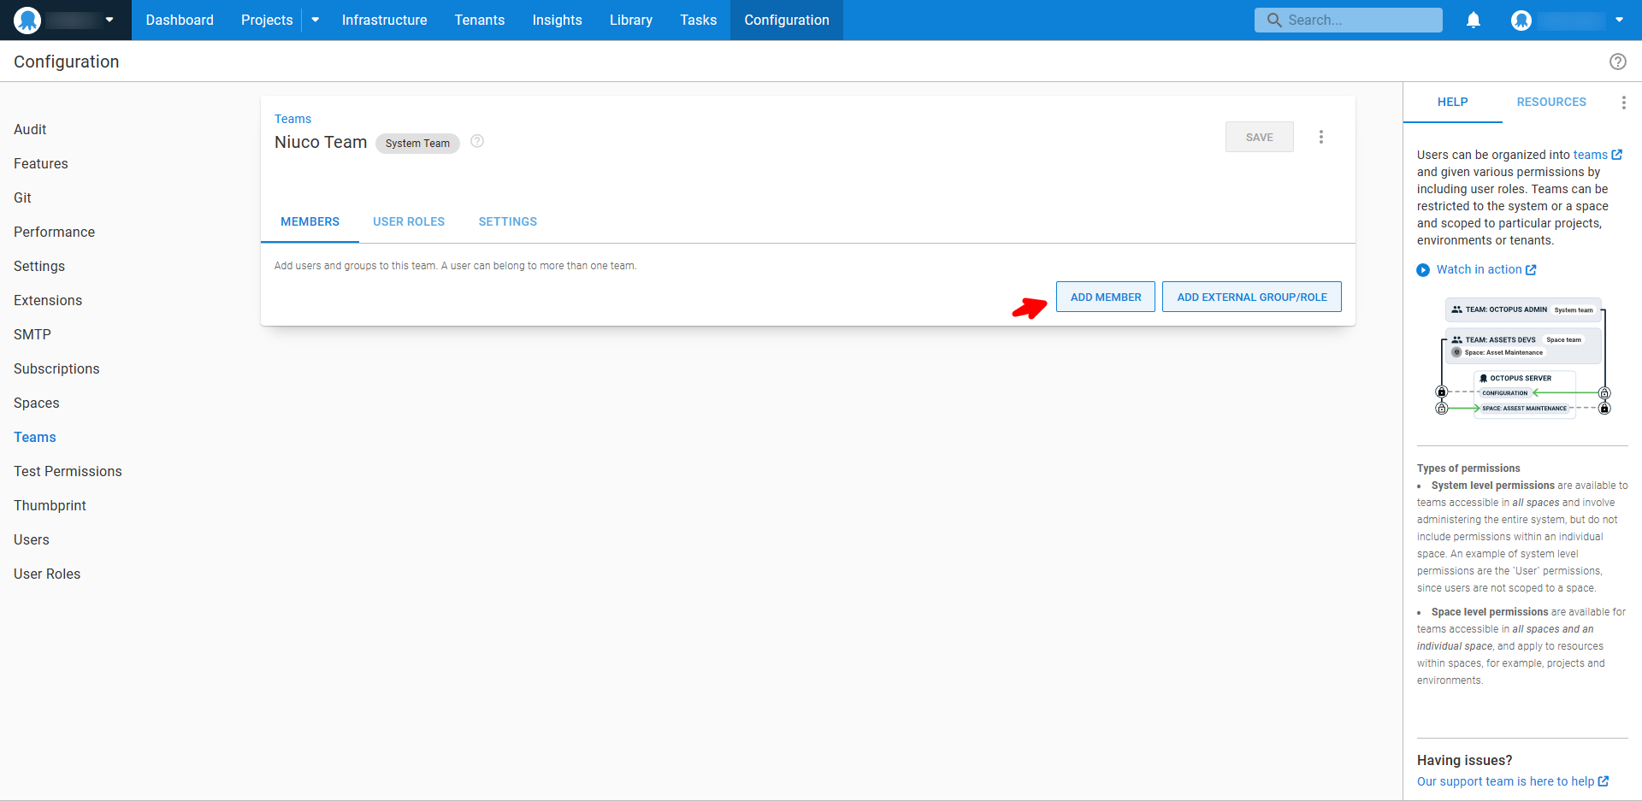This screenshot has width=1642, height=801.
Task: Open Settings in the sidebar
Action: click(x=39, y=266)
